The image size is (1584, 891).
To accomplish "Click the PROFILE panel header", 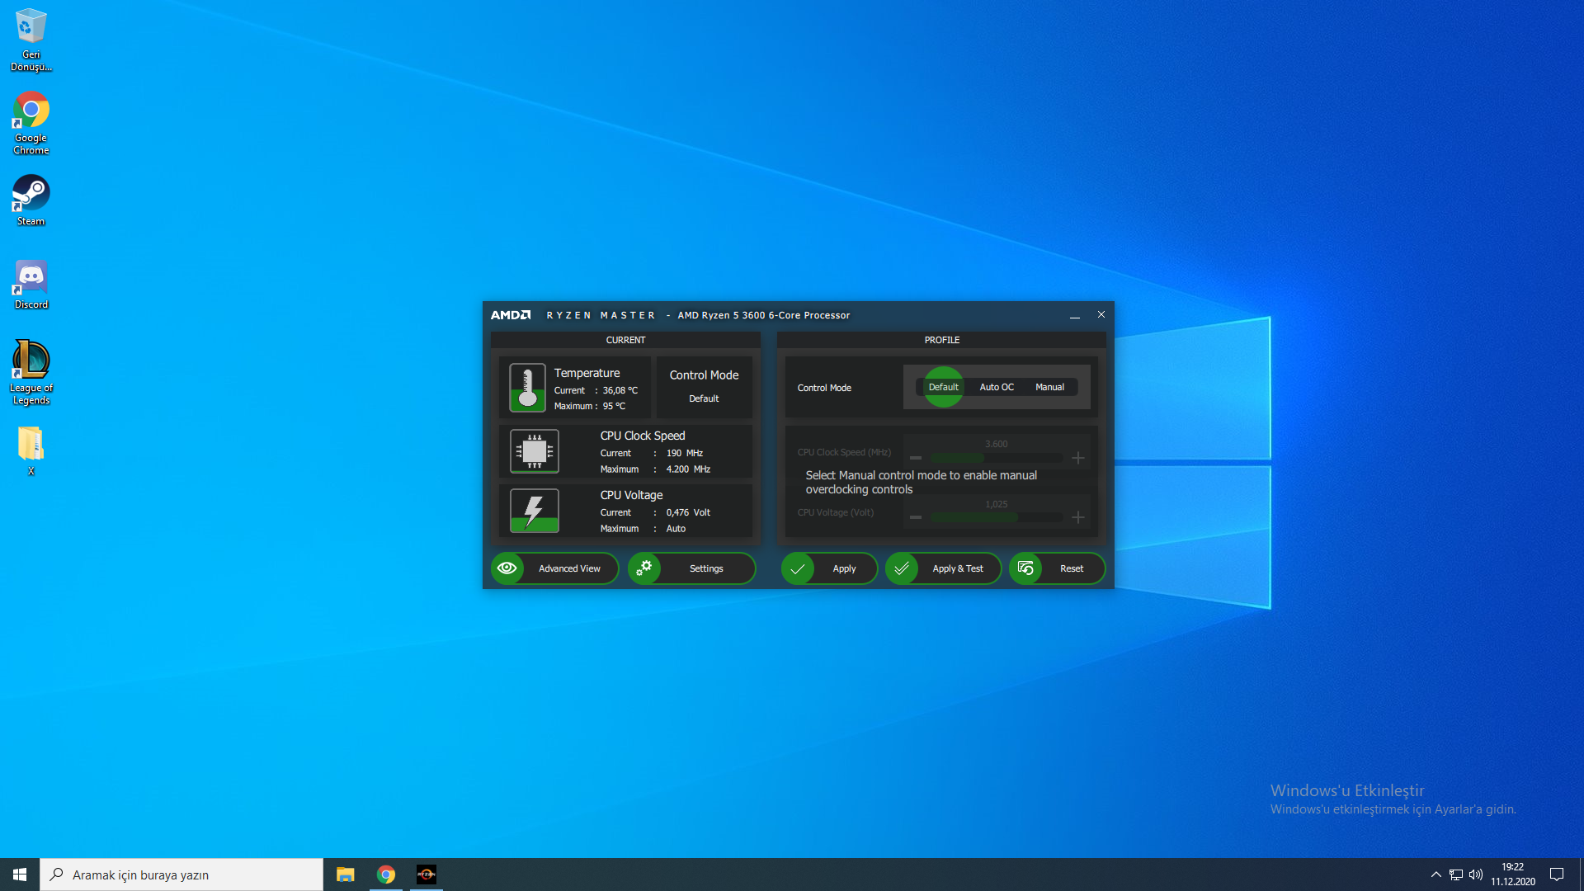I will (941, 340).
